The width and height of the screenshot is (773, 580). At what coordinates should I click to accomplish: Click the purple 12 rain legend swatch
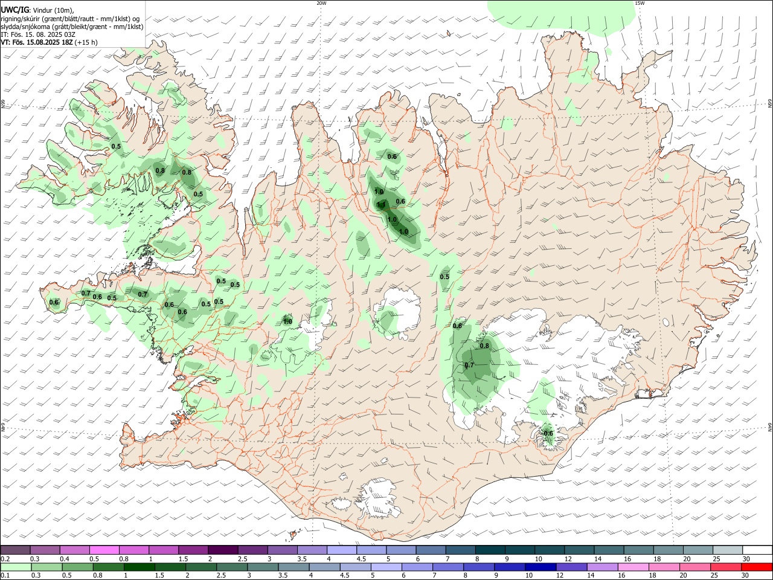click(571, 567)
